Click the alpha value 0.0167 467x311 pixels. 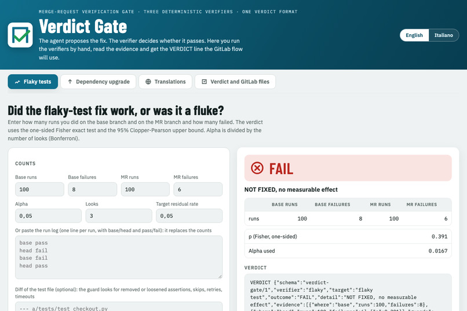[438, 251]
